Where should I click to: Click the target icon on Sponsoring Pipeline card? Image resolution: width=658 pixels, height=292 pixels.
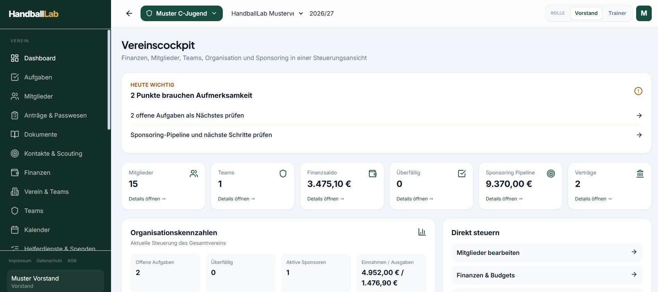pos(551,173)
